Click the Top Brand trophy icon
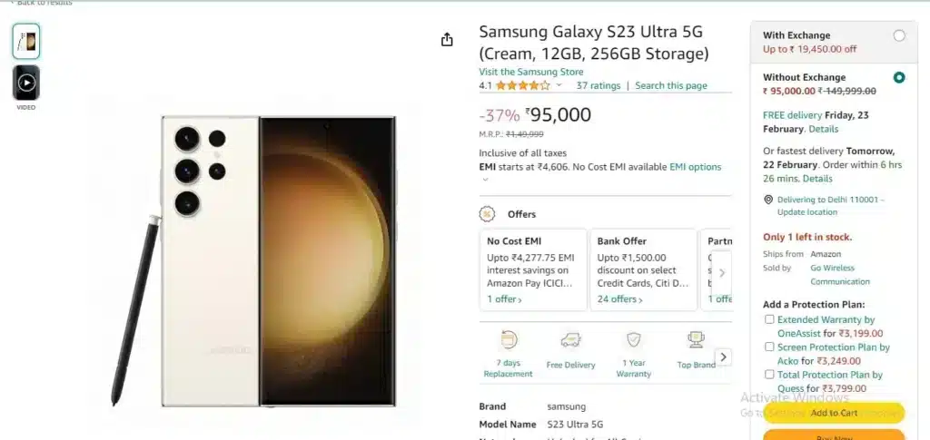Screen dimensions: 930x440 click(x=696, y=340)
